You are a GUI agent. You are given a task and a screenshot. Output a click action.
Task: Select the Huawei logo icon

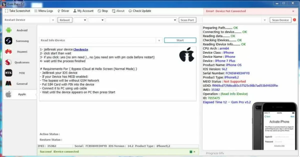[x=8, y=52]
